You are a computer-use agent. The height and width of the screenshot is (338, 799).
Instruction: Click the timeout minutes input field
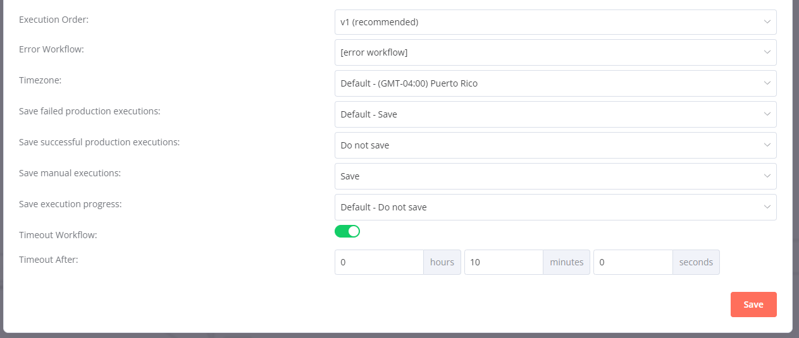(x=504, y=262)
